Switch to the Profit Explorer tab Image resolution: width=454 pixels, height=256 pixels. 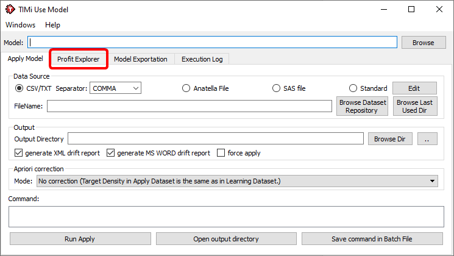(78, 59)
